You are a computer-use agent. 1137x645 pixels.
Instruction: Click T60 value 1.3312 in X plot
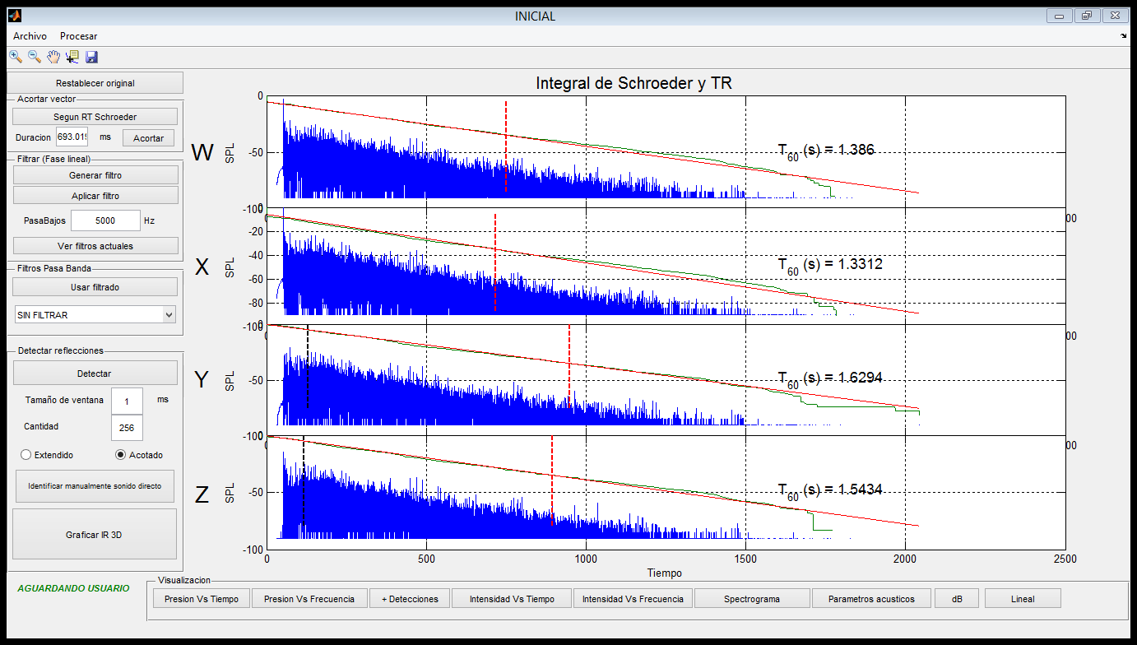(830, 265)
